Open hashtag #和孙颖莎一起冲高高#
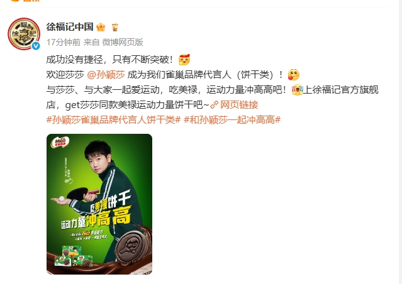402x284 pixels. tap(232, 119)
